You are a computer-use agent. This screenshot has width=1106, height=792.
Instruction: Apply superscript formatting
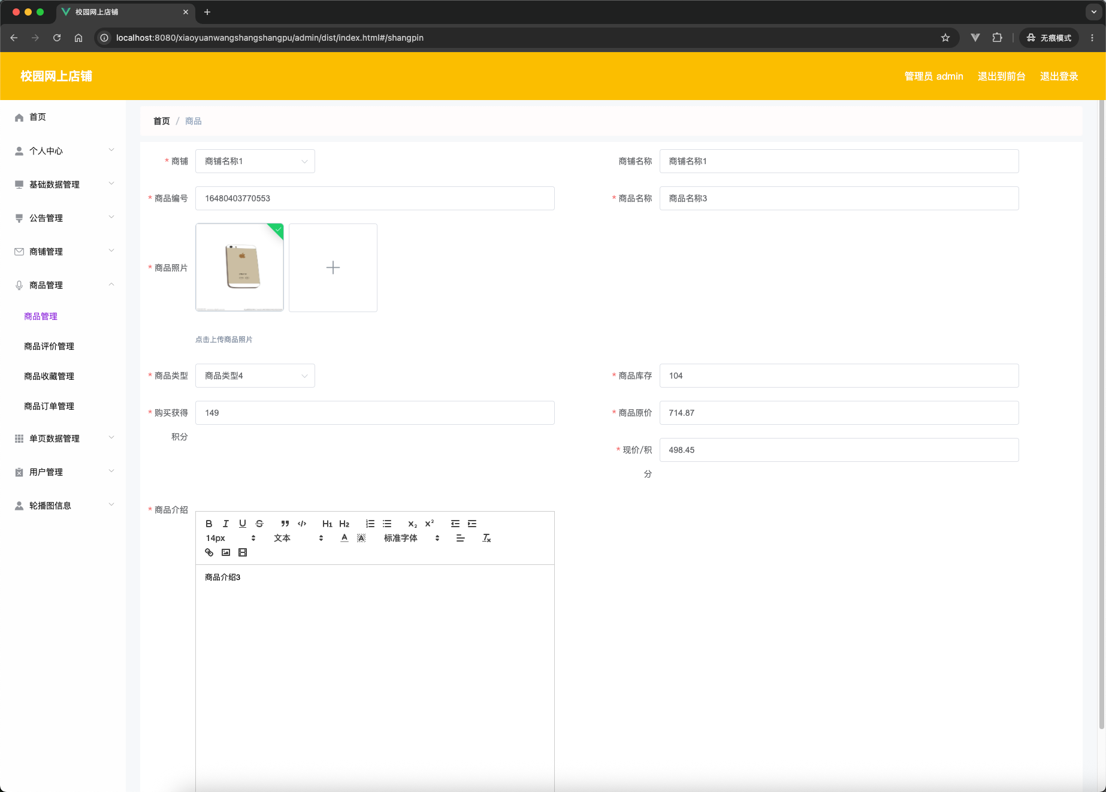click(429, 524)
